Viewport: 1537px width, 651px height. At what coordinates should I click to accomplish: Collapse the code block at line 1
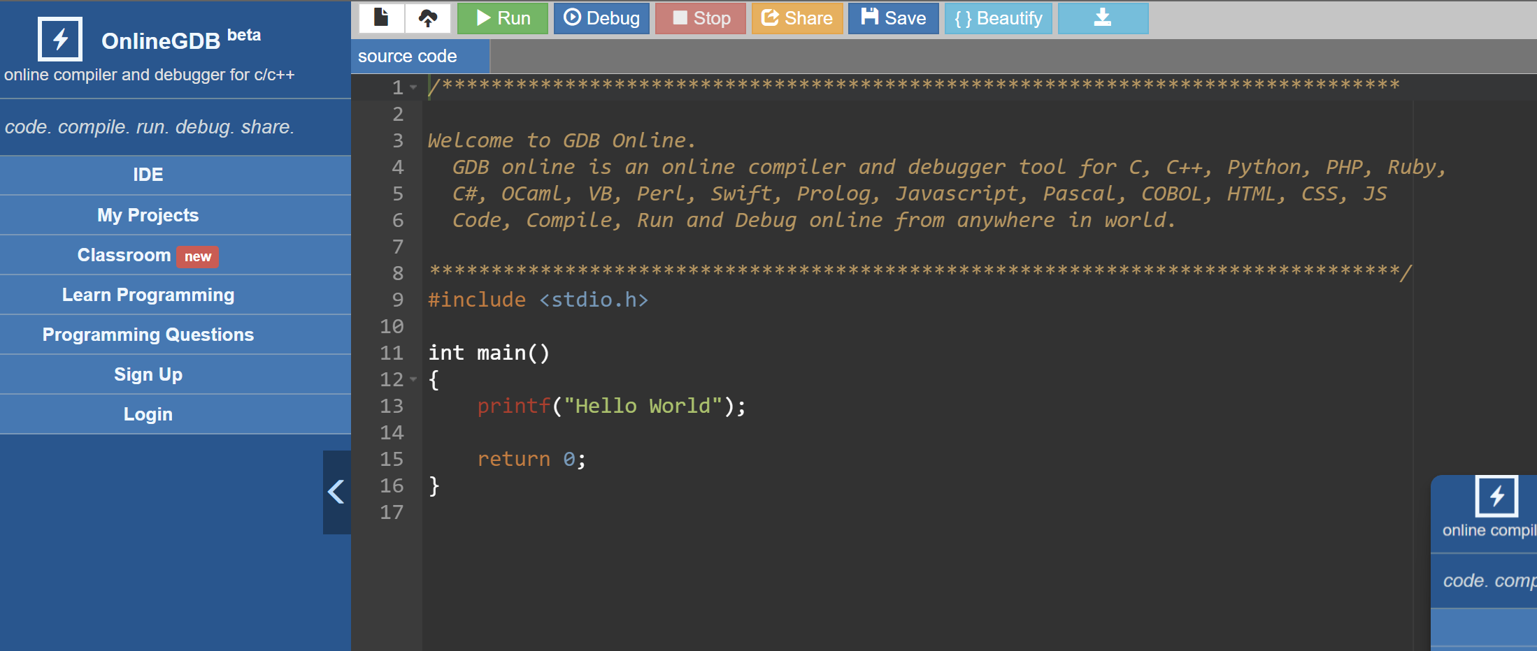(413, 88)
